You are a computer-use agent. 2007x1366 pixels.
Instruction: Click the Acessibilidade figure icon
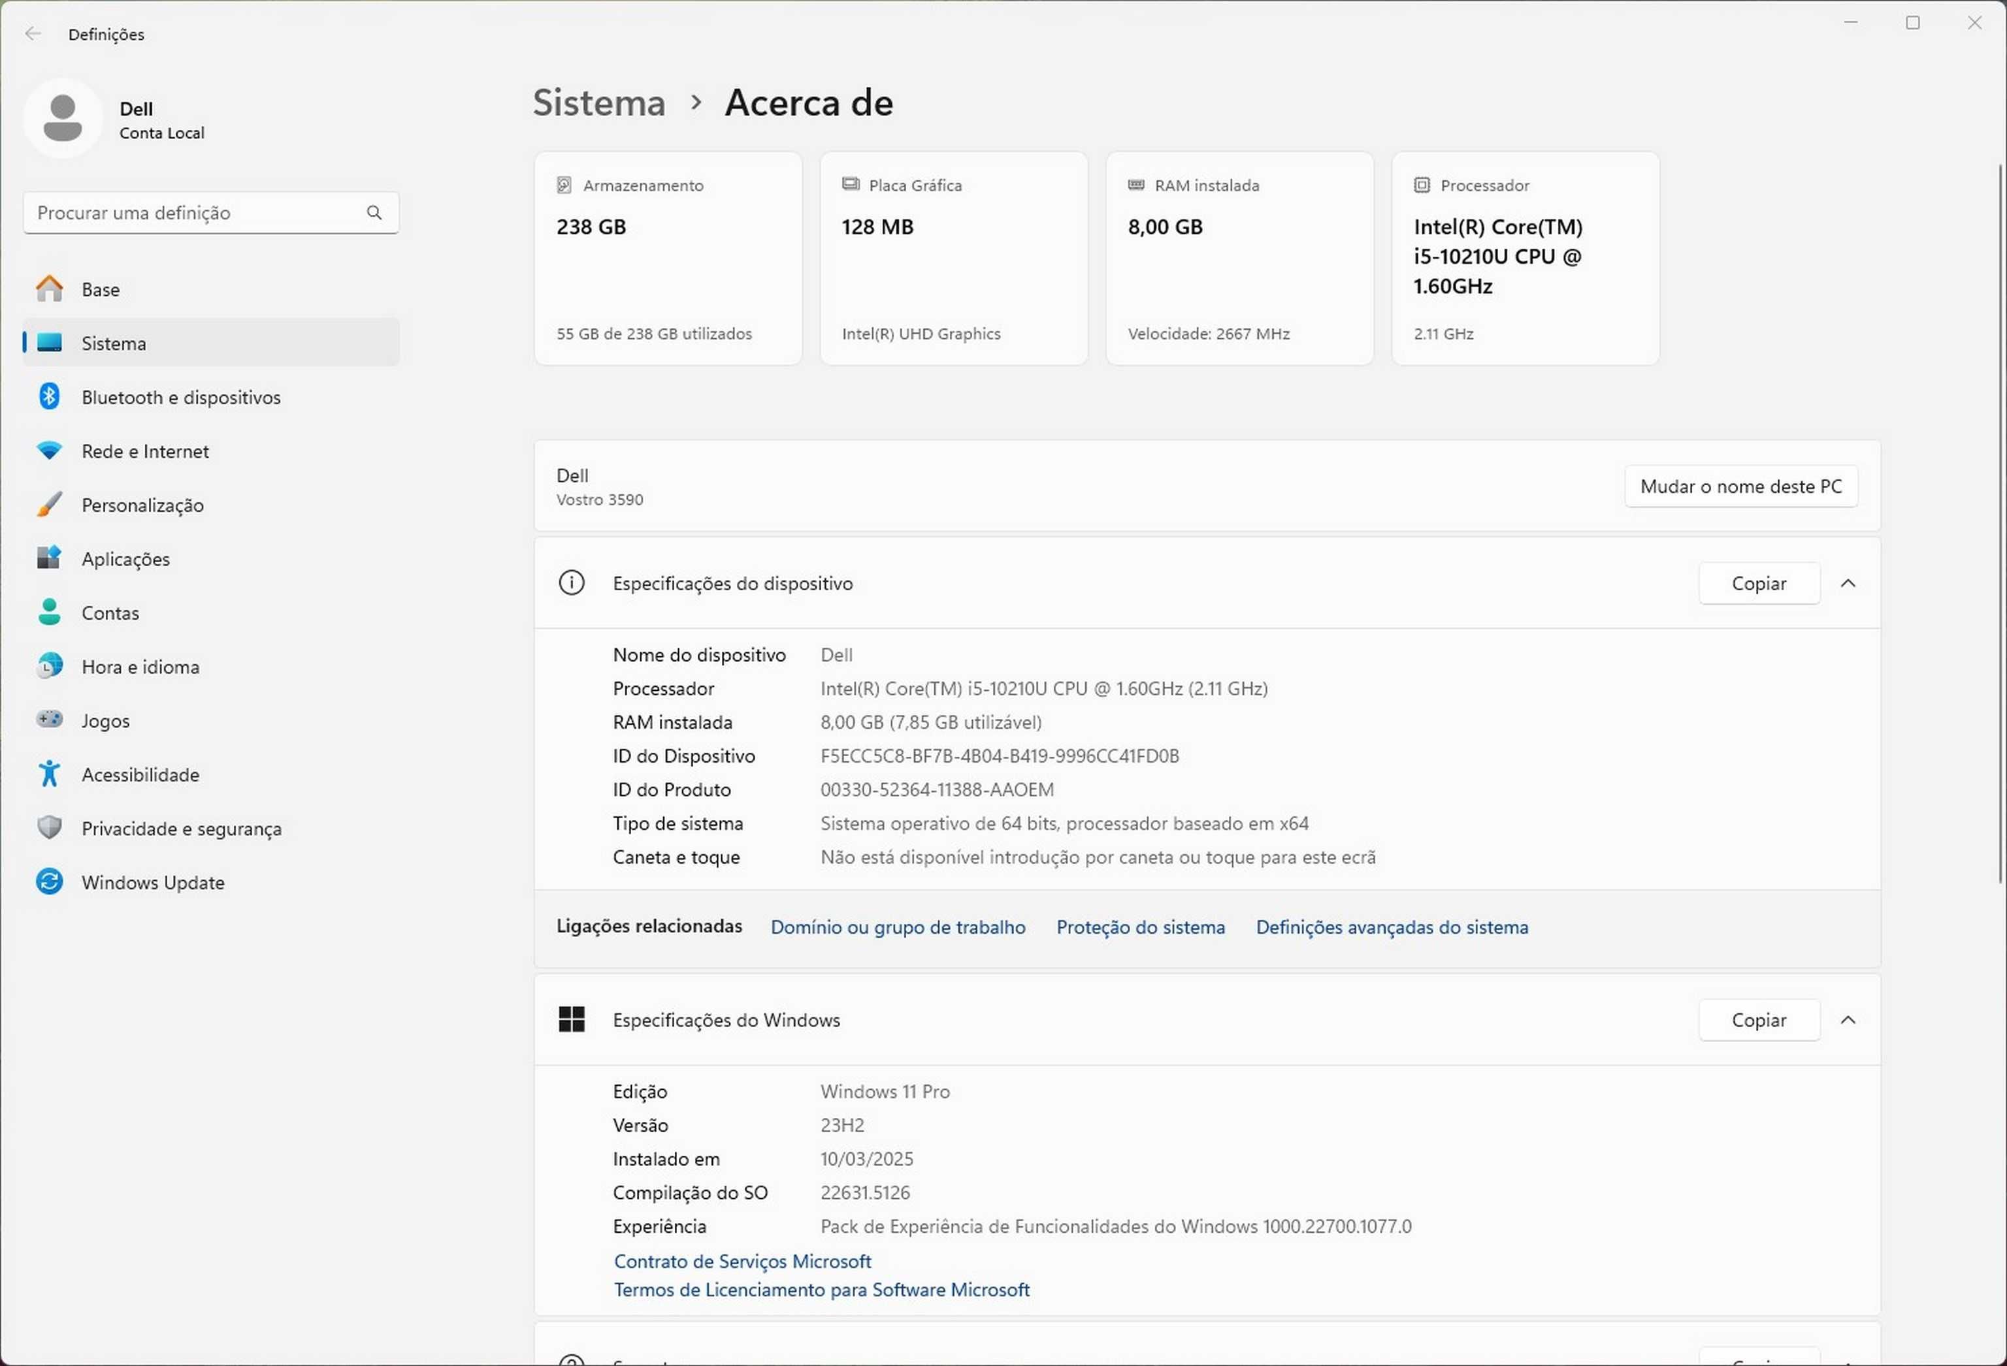click(49, 773)
